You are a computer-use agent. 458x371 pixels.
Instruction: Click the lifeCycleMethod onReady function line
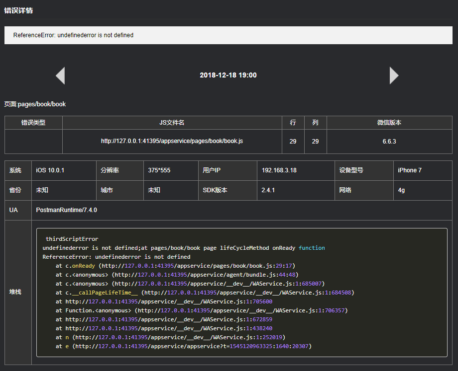pos(184,248)
